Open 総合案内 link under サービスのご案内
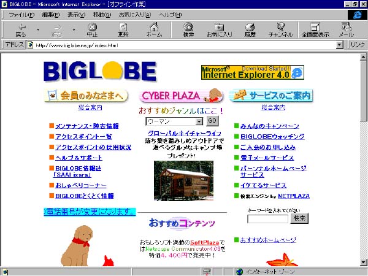Viewport: 368px width, 276px height. click(273, 107)
